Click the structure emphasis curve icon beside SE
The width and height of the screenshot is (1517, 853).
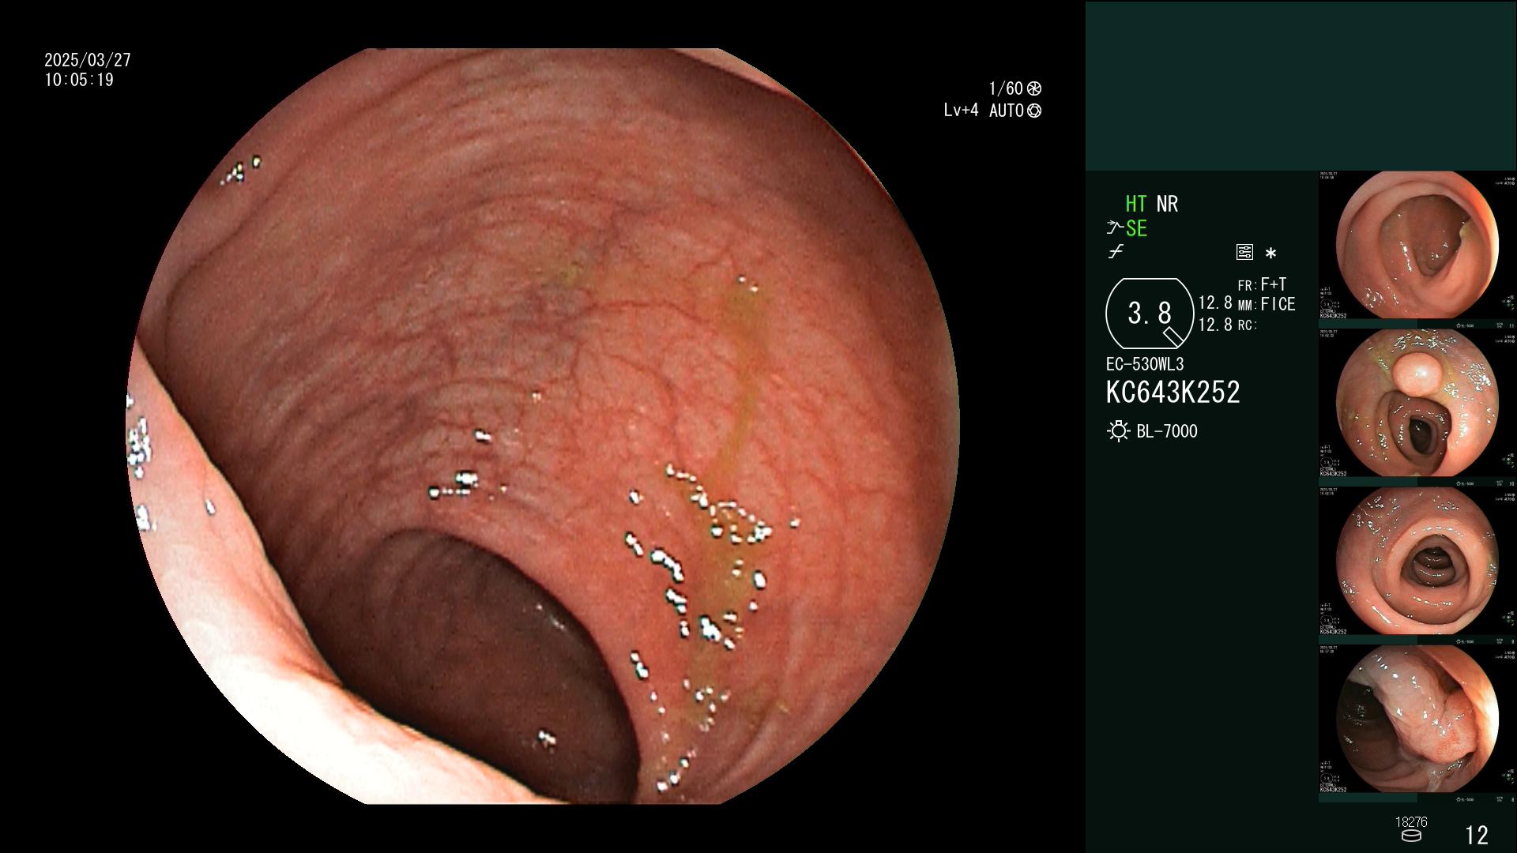pos(1115,228)
